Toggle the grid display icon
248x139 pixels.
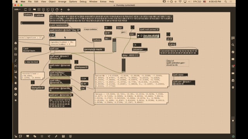coord(42,136)
